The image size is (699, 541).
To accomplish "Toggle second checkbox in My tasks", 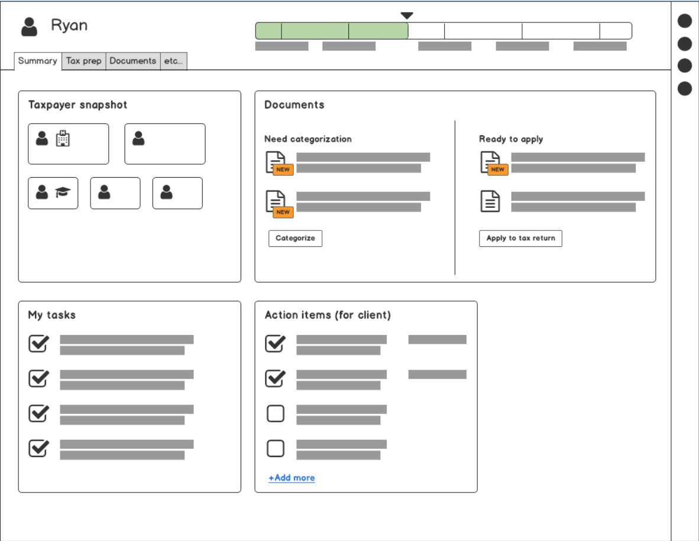I will pyautogui.click(x=39, y=378).
